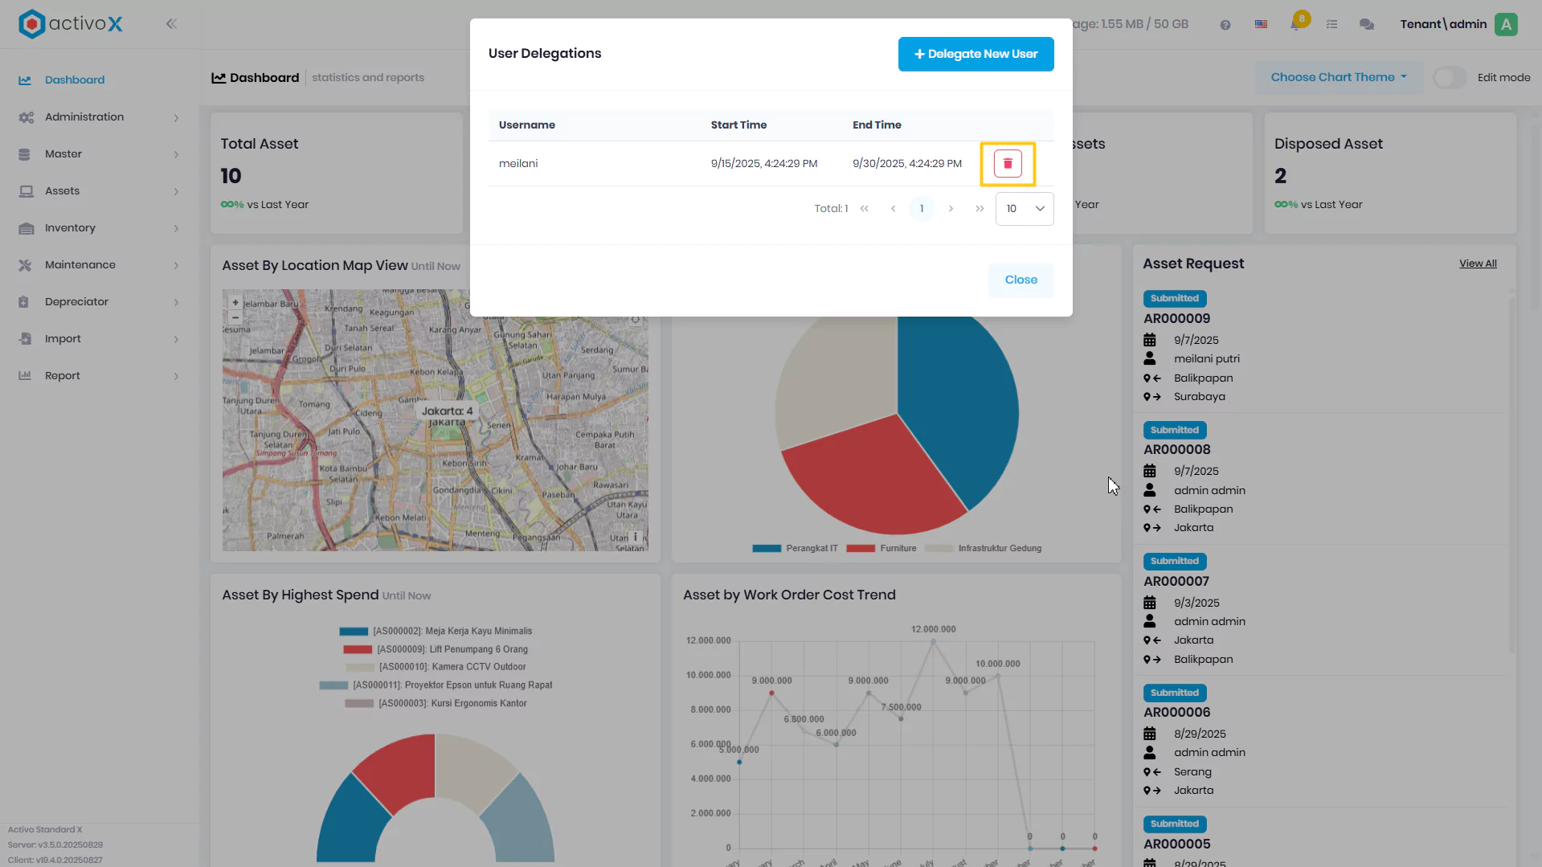Image resolution: width=1542 pixels, height=867 pixels.
Task: Open the Dashboard menu item
Action: [x=75, y=80]
